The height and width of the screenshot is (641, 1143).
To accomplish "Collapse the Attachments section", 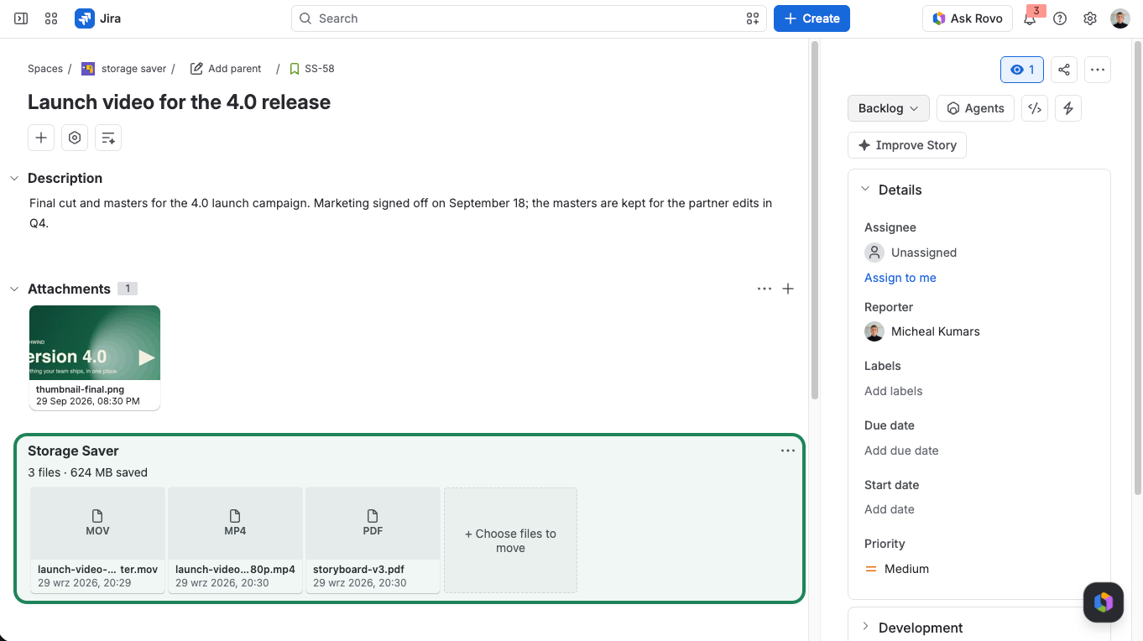I will tap(14, 289).
